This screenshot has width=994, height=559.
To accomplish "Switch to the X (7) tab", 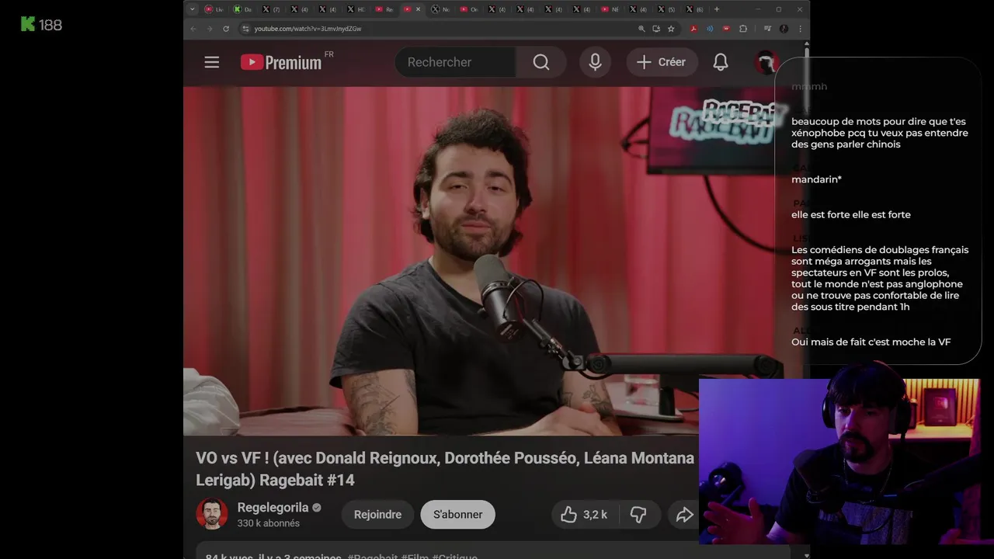I will [270, 9].
